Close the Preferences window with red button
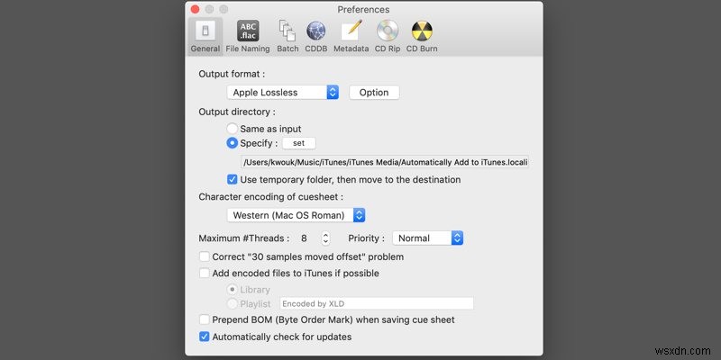 195,9
